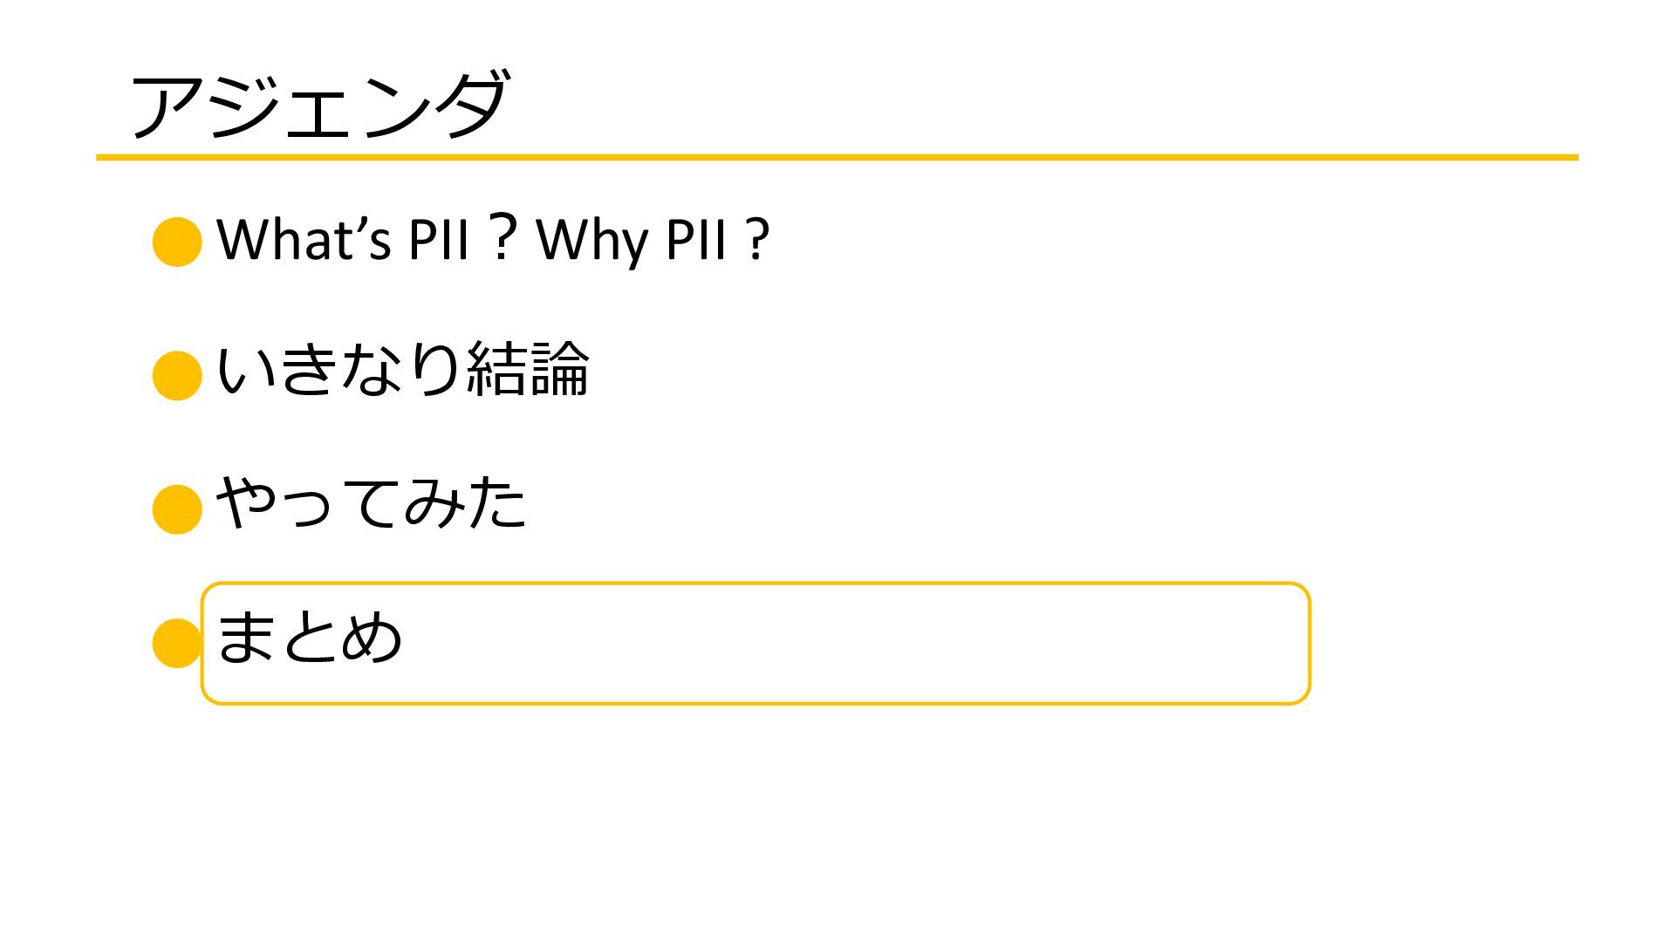Click the yellow bullet beside いきなり結論
Screen dimensions: 1675x942
pos(177,375)
